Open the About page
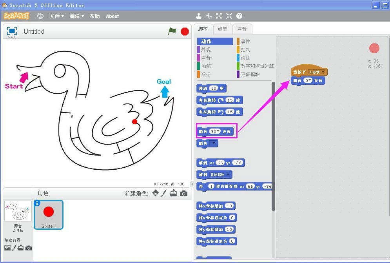 point(112,16)
